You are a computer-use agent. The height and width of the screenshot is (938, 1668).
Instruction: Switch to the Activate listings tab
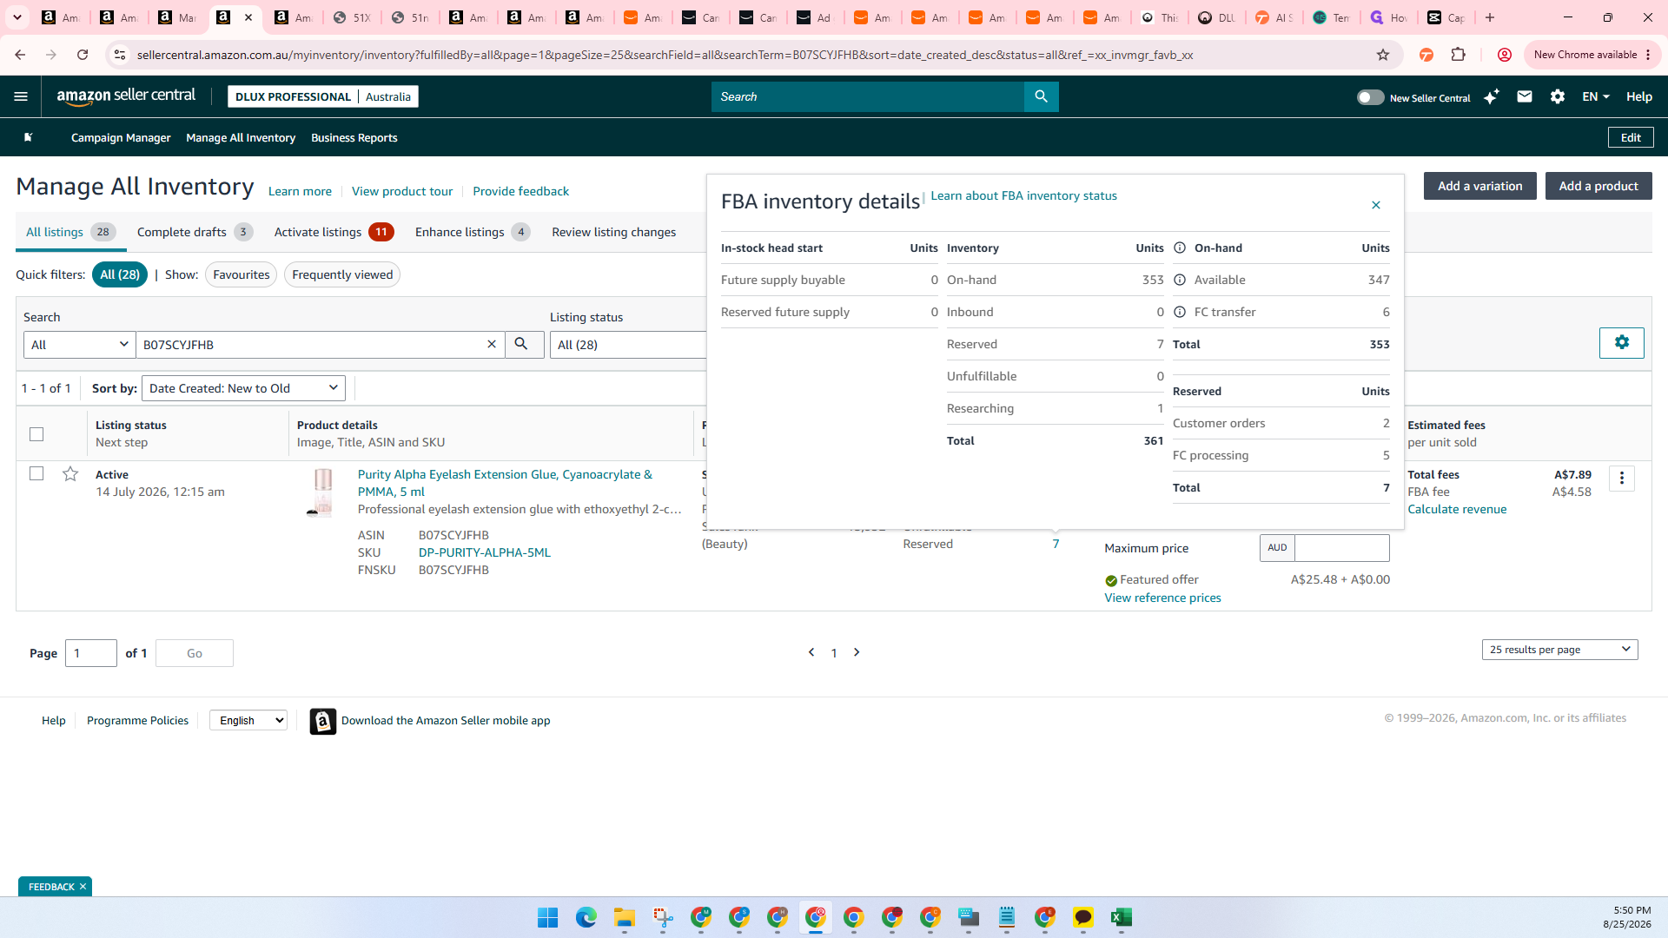coord(334,232)
